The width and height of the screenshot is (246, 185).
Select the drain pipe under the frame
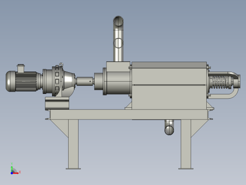pos(169,127)
